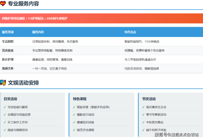
Task: Select the 服务类别 column header
Action: (x=8, y=32)
